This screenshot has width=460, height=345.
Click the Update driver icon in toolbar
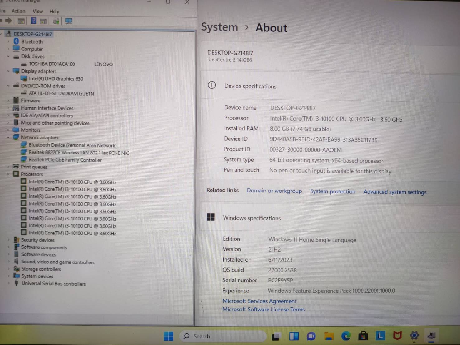pyautogui.click(x=56, y=21)
